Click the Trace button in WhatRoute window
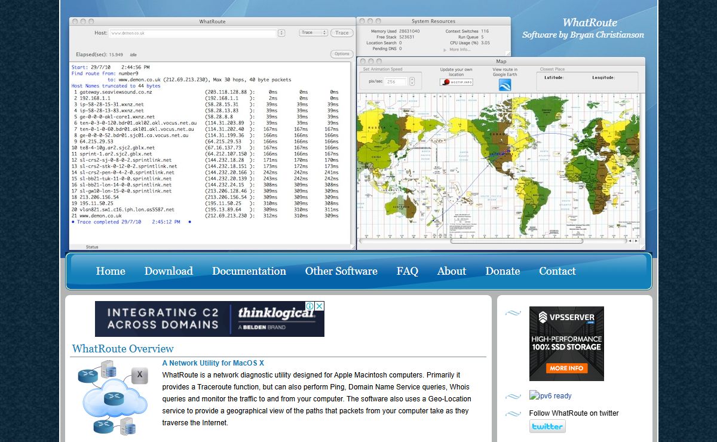The width and height of the screenshot is (717, 442). pyautogui.click(x=342, y=33)
